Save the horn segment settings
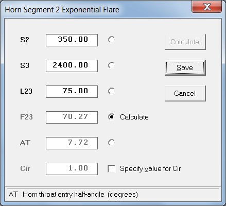The height and width of the screenshot is (206, 226). [x=185, y=67]
